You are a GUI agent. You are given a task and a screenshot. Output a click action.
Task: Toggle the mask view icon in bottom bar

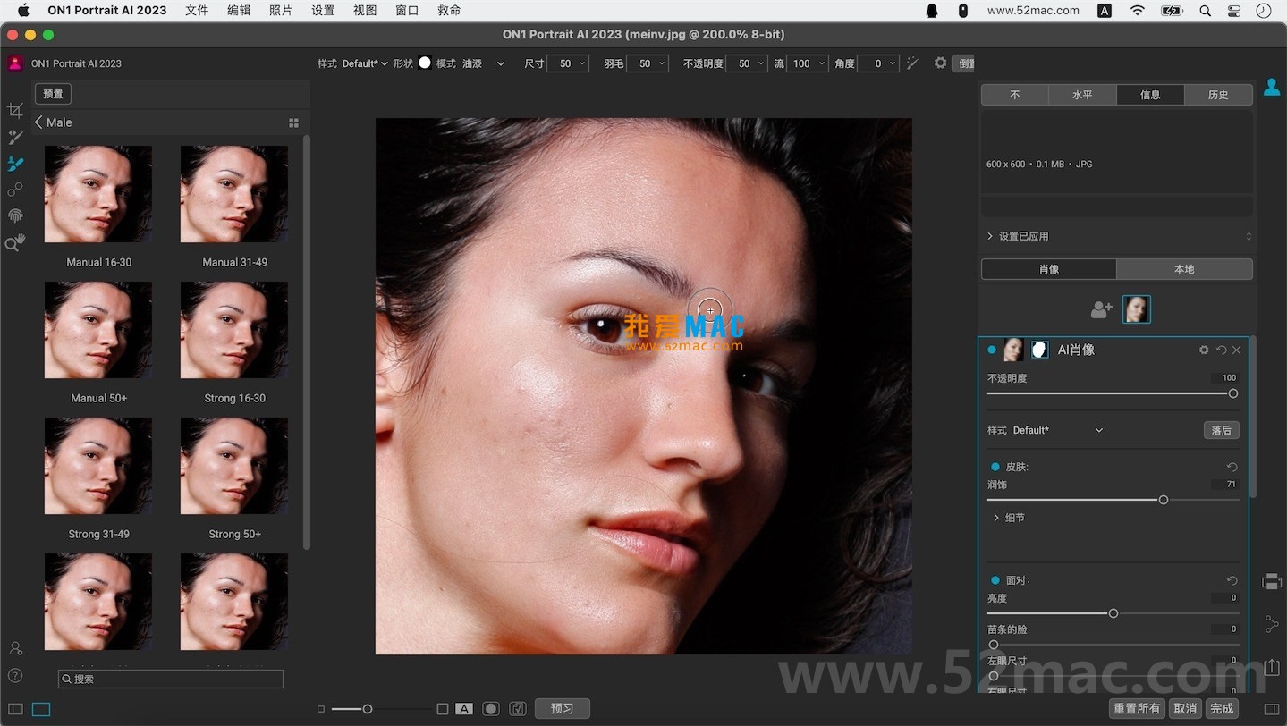point(491,709)
